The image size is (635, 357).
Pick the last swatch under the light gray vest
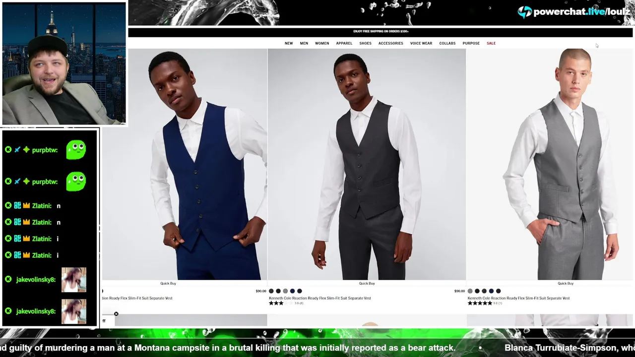coord(498,291)
